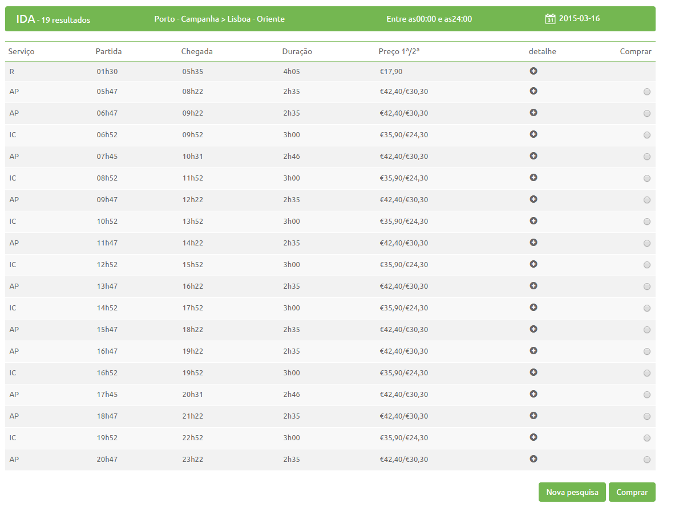Pick the 18h47 AP train option

pos(646,416)
